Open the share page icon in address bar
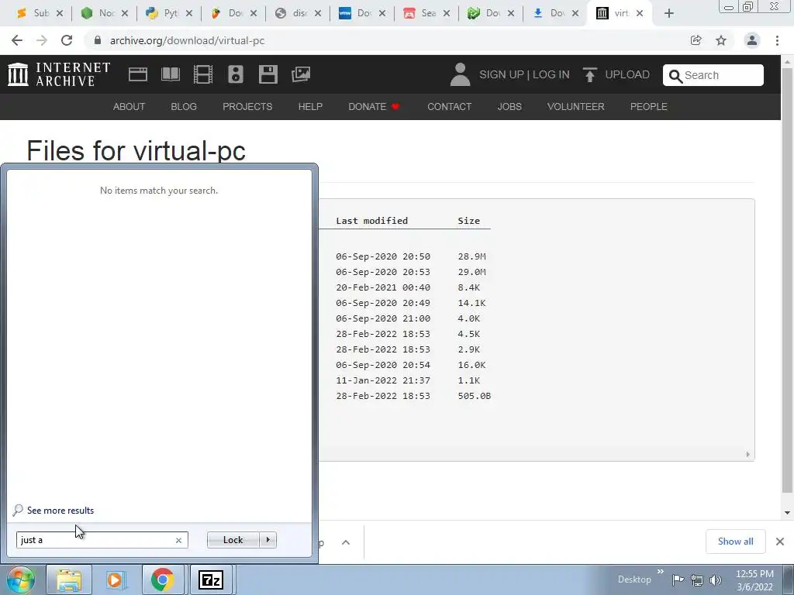The width and height of the screenshot is (794, 595). [x=696, y=40]
